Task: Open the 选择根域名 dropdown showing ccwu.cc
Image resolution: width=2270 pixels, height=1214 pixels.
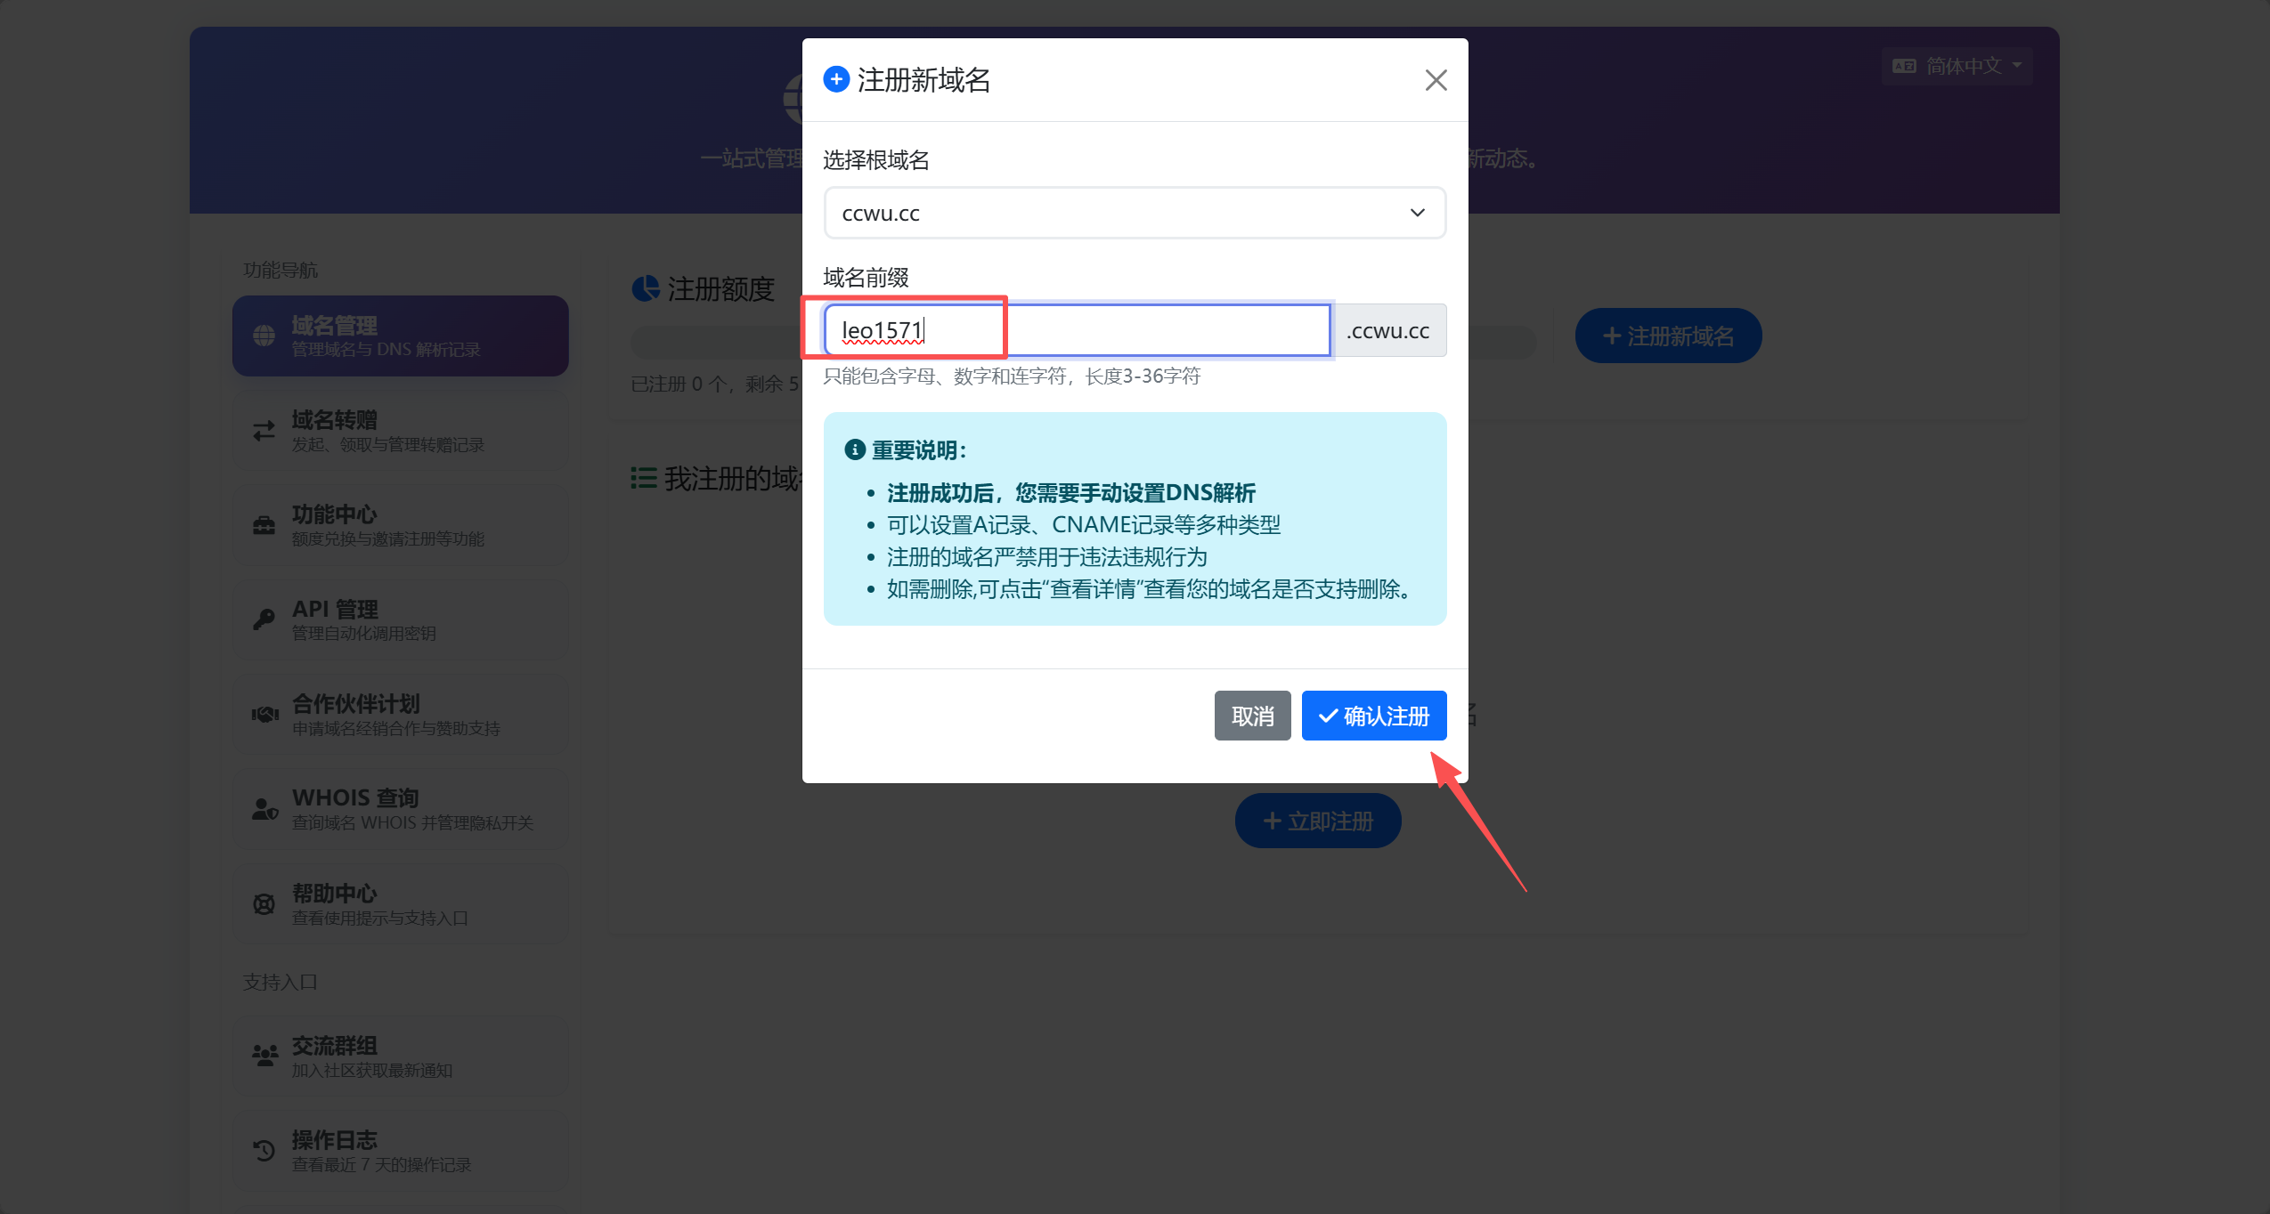Action: 1135,213
